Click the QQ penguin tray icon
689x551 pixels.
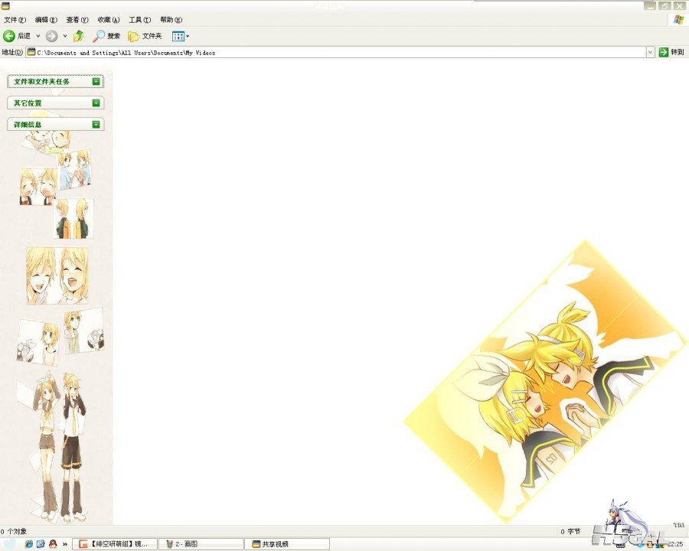tap(650, 545)
